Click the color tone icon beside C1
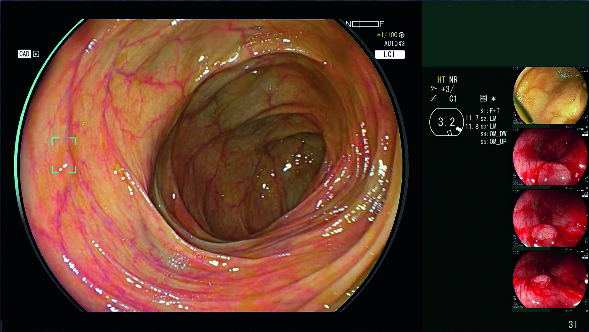Image resolution: width=589 pixels, height=332 pixels. [434, 98]
